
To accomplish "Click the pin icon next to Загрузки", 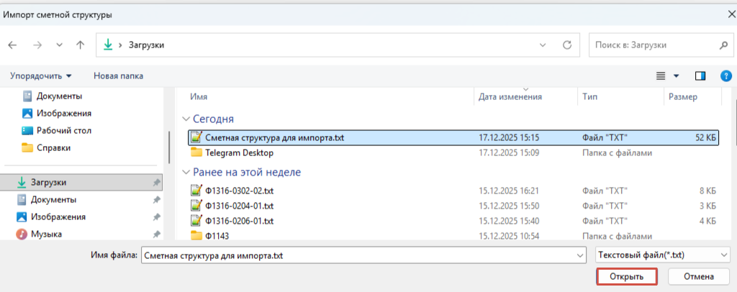I will coord(156,183).
